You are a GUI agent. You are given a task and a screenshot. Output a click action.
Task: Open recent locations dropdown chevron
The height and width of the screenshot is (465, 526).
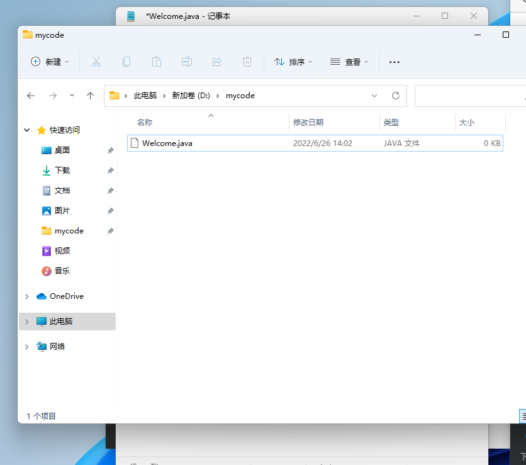[72, 96]
